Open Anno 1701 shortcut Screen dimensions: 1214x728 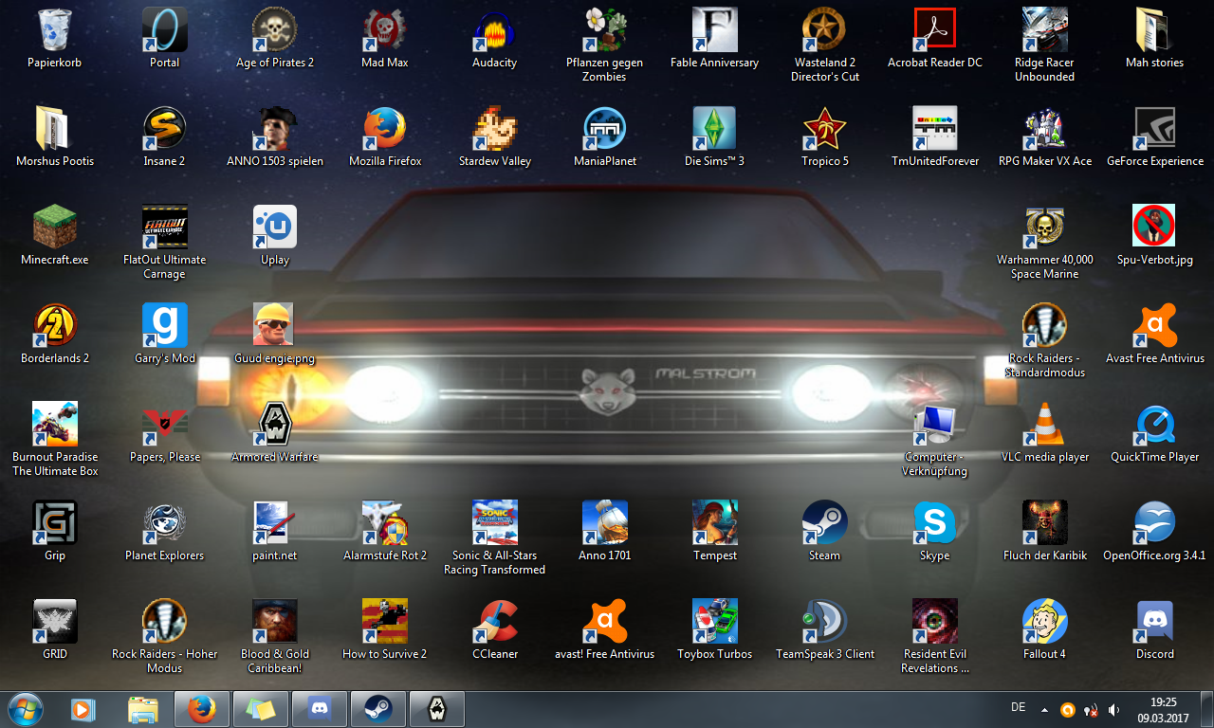pos(605,523)
